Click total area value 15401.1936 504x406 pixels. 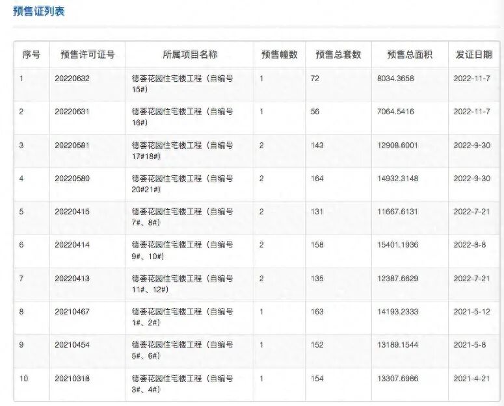397,245
